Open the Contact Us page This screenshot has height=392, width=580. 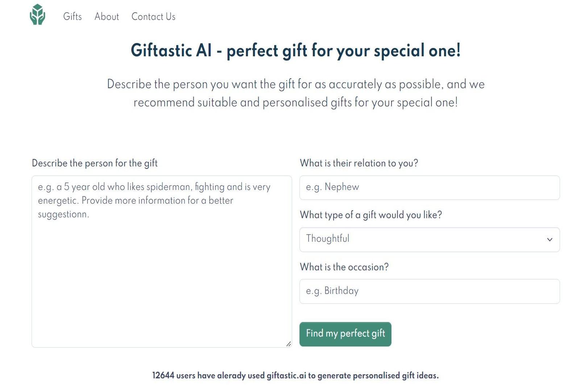(x=153, y=16)
